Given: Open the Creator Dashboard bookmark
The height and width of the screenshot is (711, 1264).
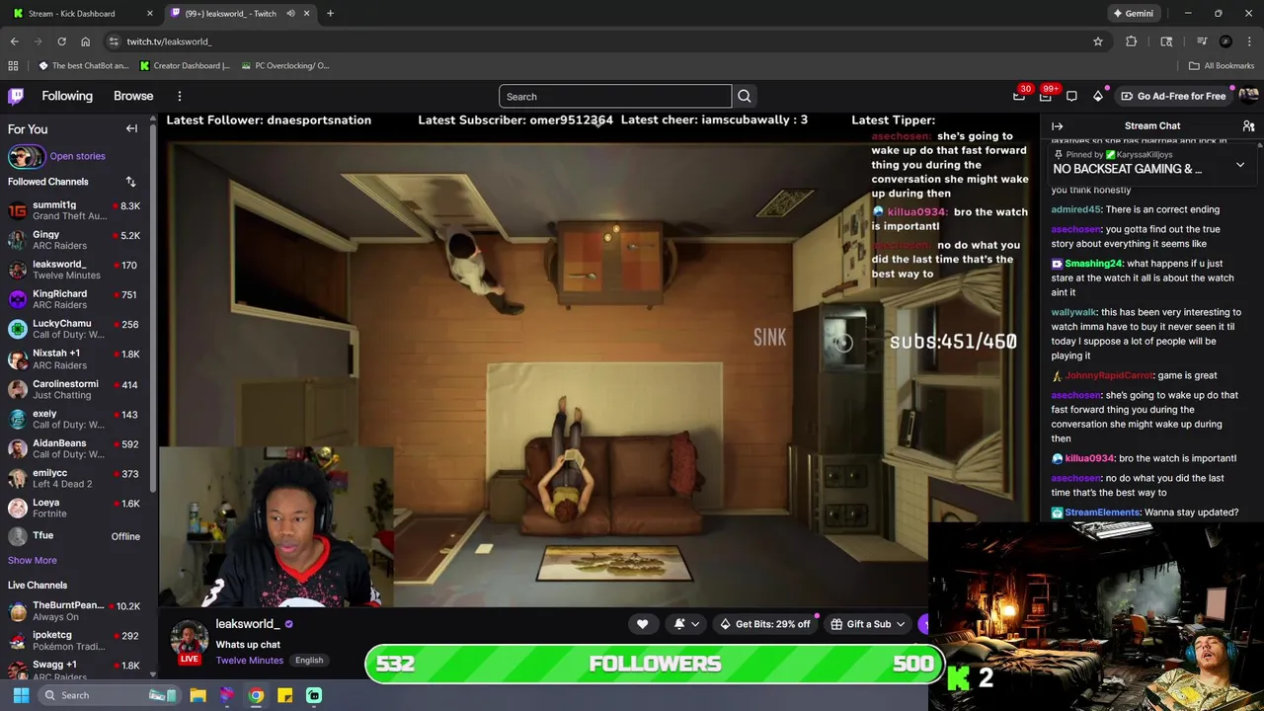Looking at the screenshot, I should pos(185,66).
